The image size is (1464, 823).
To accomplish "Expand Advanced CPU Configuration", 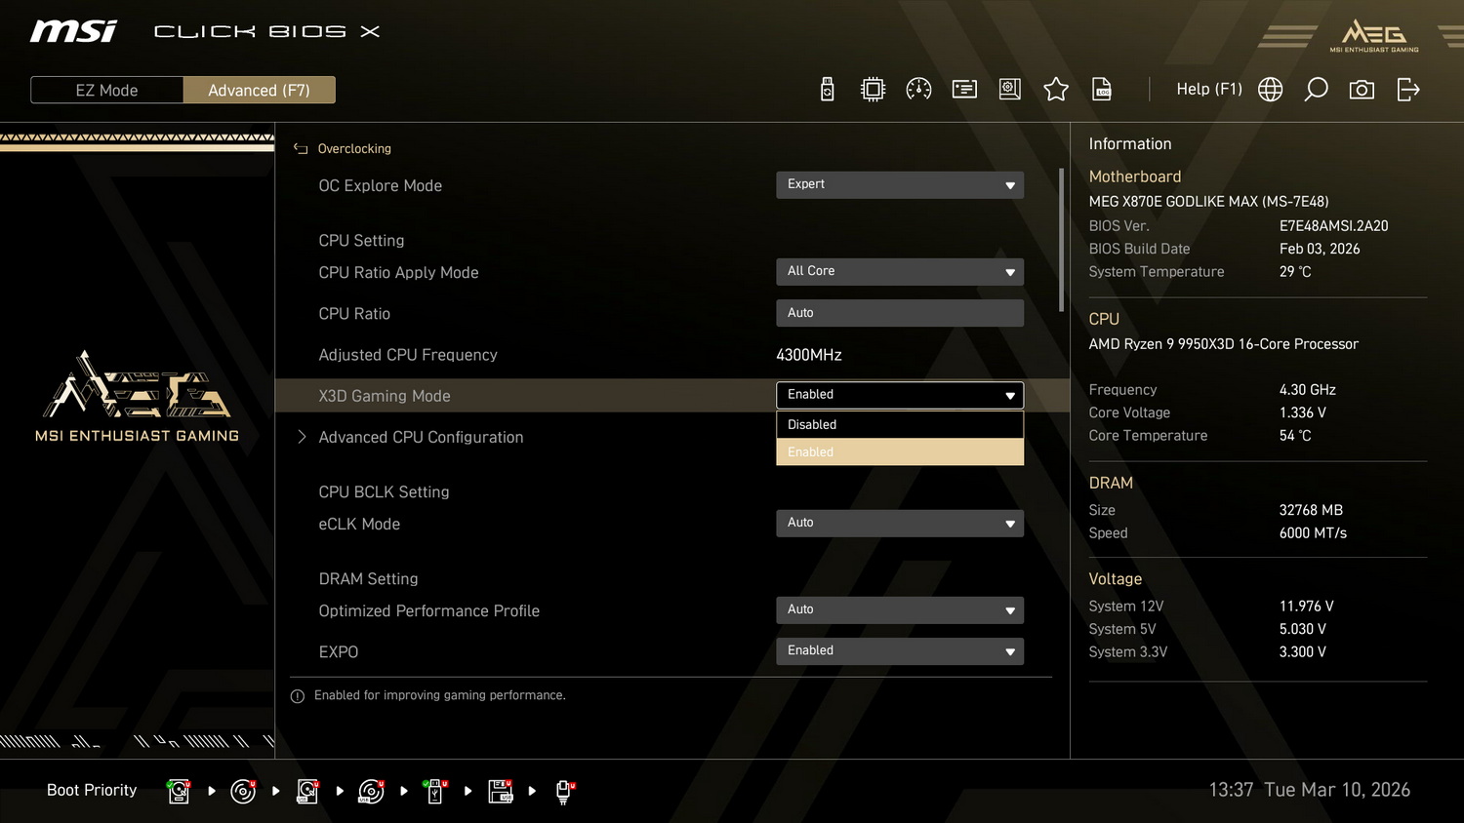I will (x=421, y=437).
